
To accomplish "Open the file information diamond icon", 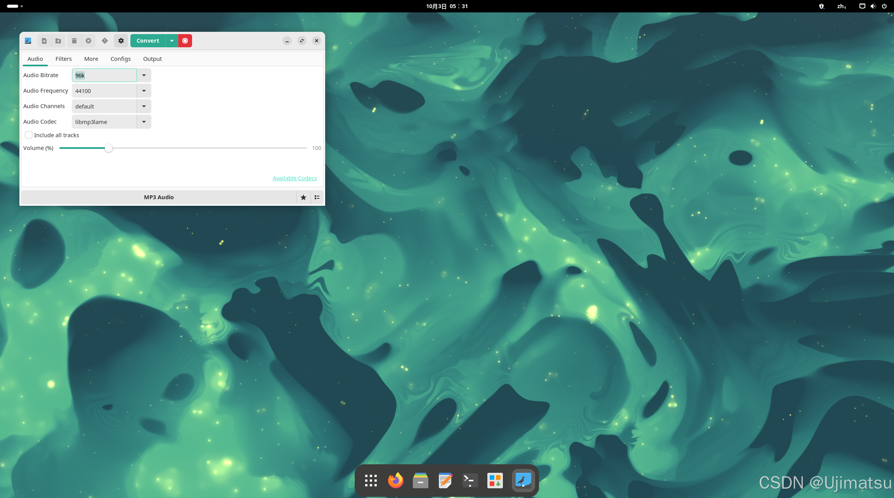I will coord(105,41).
